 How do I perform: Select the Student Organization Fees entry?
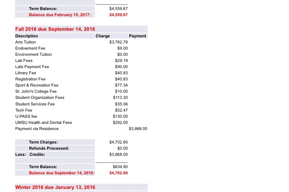tap(40, 97)
